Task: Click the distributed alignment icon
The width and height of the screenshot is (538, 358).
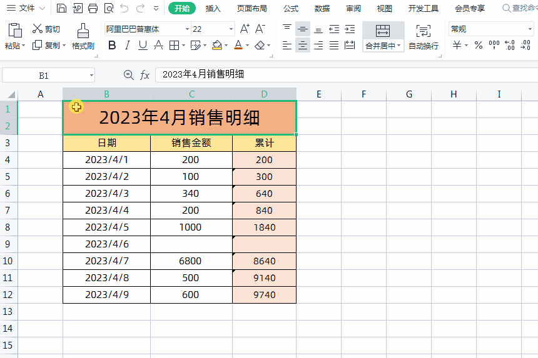Action: (350, 45)
